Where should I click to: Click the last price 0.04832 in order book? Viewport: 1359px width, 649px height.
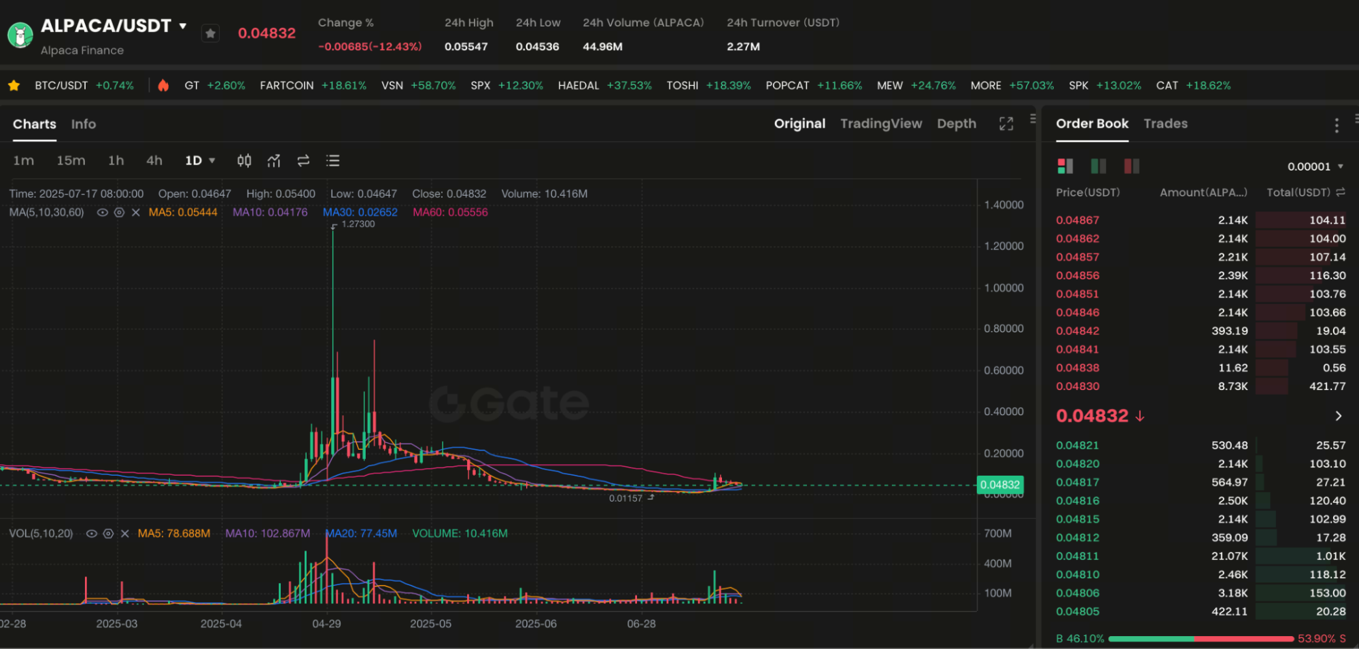tap(1092, 416)
